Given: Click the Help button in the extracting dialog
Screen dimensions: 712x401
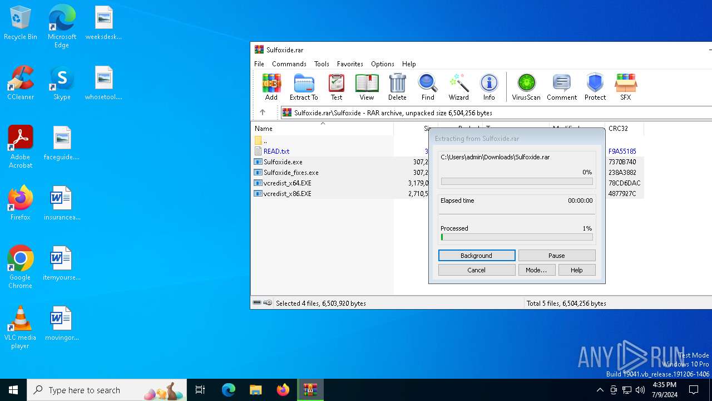Looking at the screenshot, I should (x=576, y=270).
